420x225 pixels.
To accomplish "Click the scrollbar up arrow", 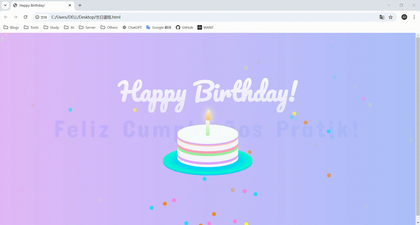I will [x=418, y=35].
